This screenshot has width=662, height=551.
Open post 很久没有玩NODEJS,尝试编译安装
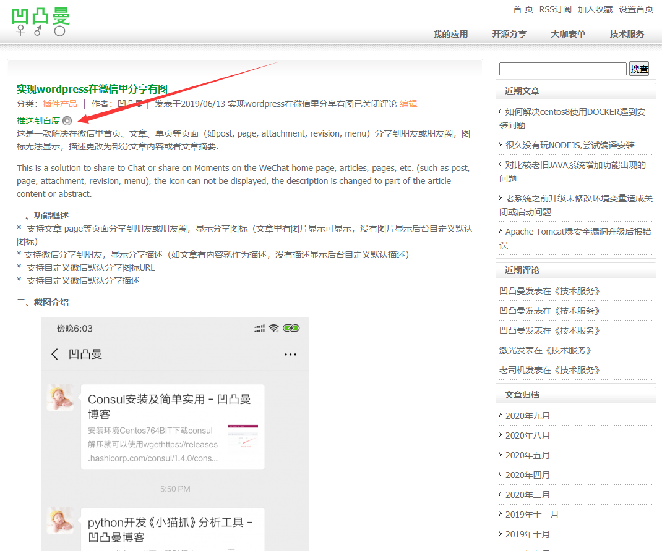tap(570, 145)
